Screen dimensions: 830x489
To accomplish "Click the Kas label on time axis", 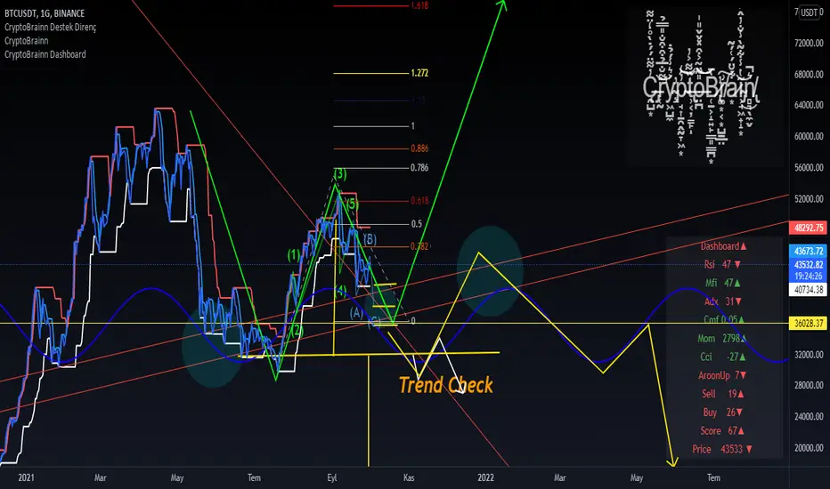I will [409, 477].
